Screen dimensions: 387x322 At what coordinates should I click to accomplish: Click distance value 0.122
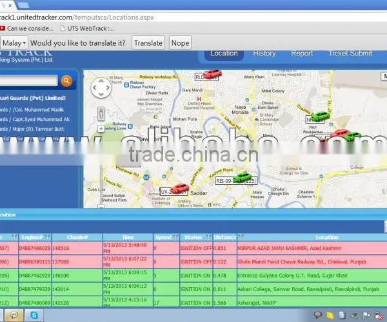pos(220,261)
